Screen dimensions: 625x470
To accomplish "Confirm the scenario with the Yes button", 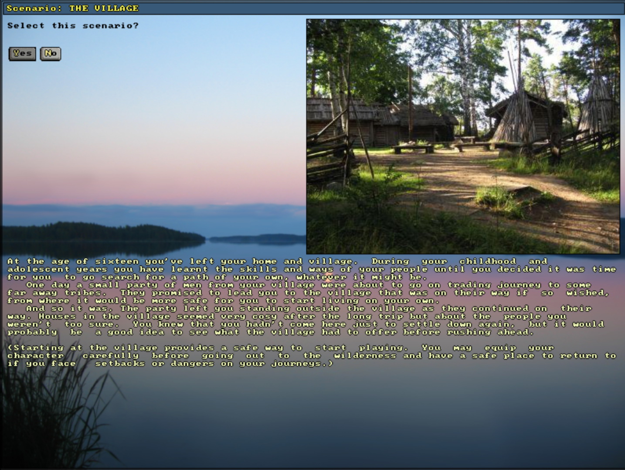I will coord(22,54).
